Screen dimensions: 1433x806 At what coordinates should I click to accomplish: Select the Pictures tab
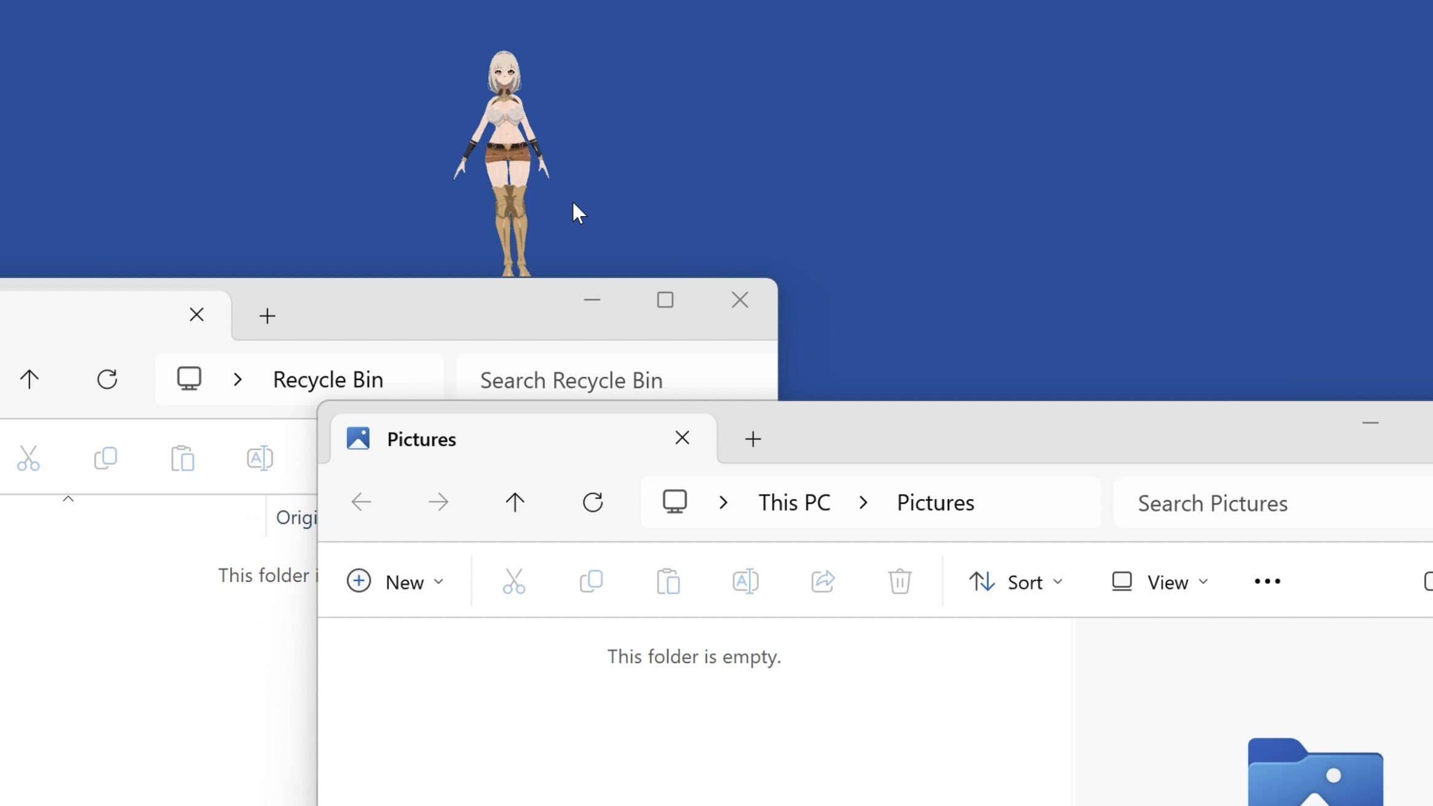click(x=421, y=438)
